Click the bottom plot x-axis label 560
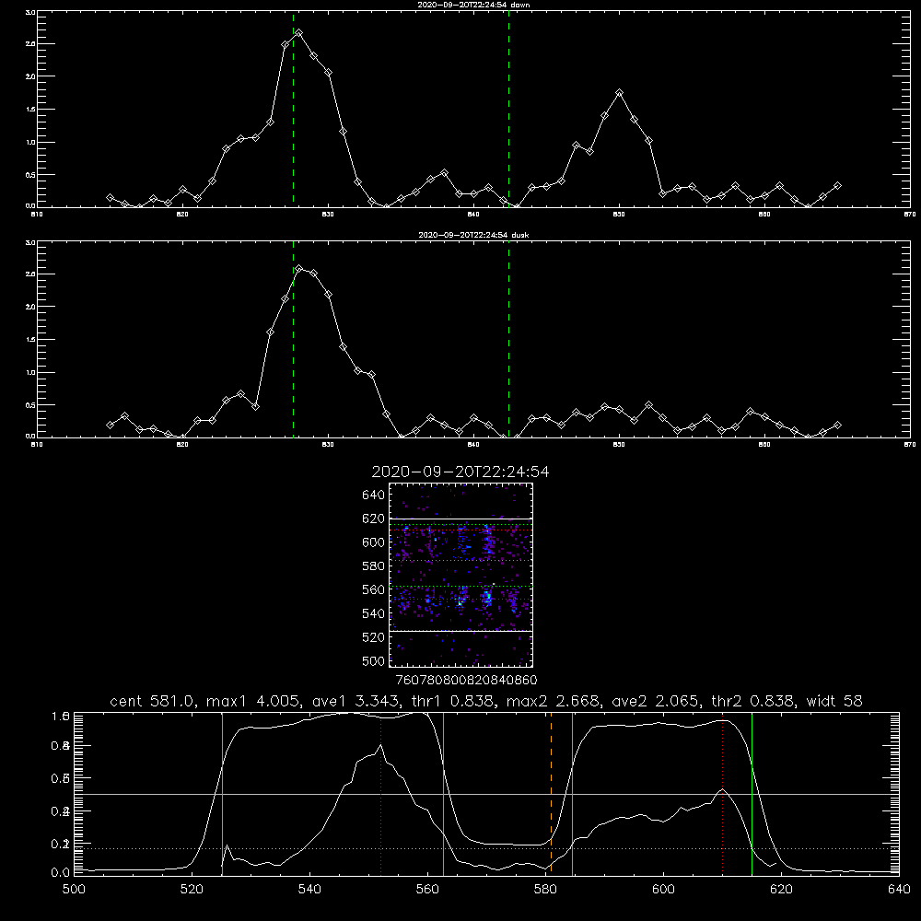Screen dimensions: 921x921 [427, 890]
